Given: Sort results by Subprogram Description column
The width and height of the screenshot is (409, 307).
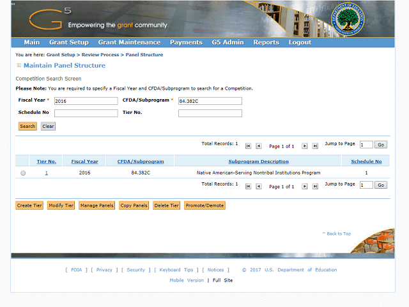Looking at the screenshot, I should pyautogui.click(x=258, y=162).
